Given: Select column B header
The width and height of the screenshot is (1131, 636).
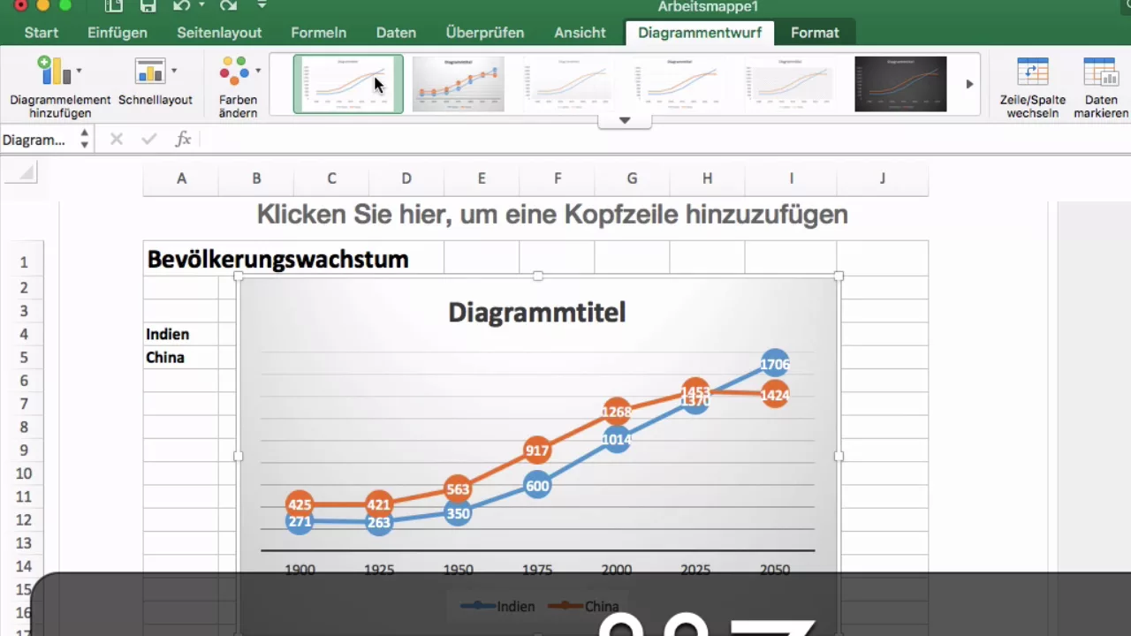Looking at the screenshot, I should click(x=256, y=178).
